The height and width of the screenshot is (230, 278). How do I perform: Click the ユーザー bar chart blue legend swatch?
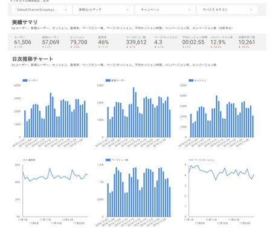tap(25, 80)
